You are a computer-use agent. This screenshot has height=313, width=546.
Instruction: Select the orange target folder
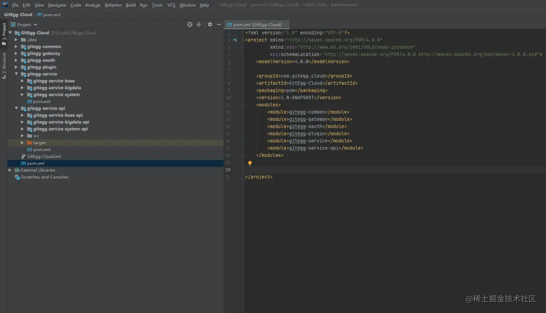(x=39, y=143)
